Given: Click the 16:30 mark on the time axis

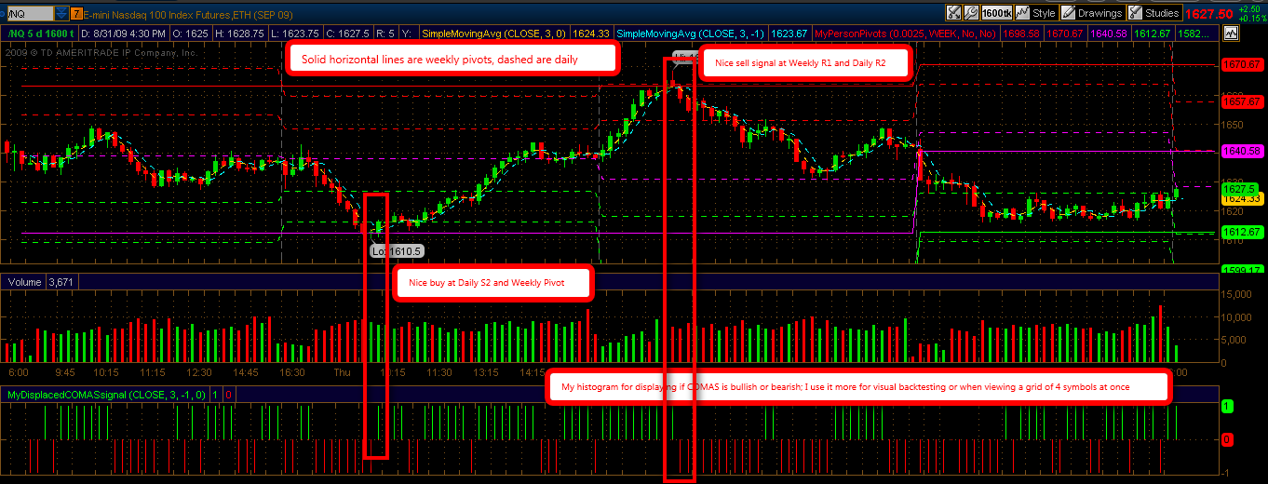Looking at the screenshot, I should tap(293, 371).
